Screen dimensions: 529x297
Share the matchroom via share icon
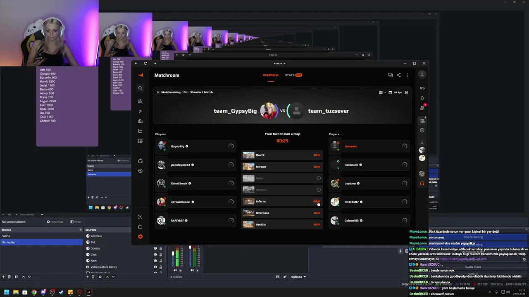pos(398,75)
